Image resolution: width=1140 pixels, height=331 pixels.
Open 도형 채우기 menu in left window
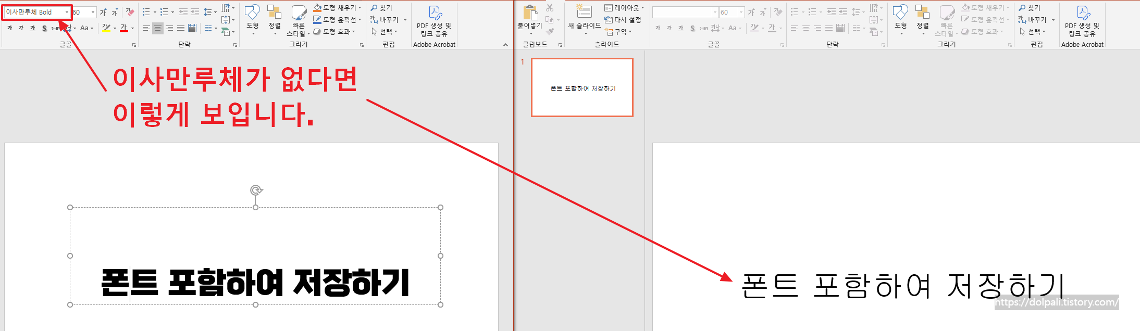[x=337, y=8]
